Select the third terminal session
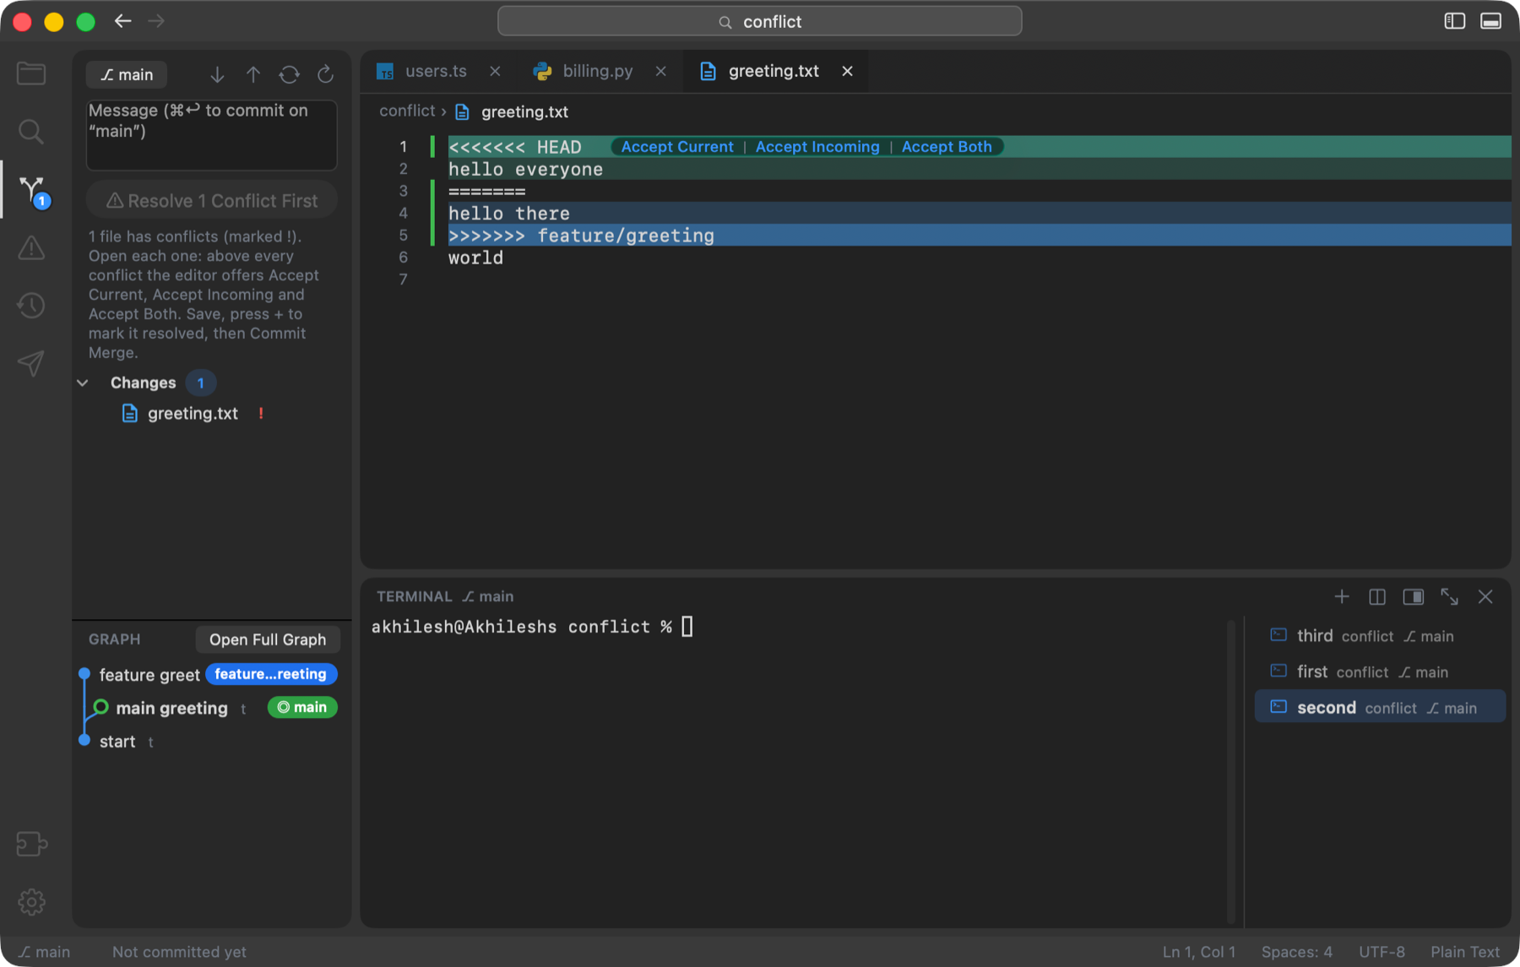 1380,636
